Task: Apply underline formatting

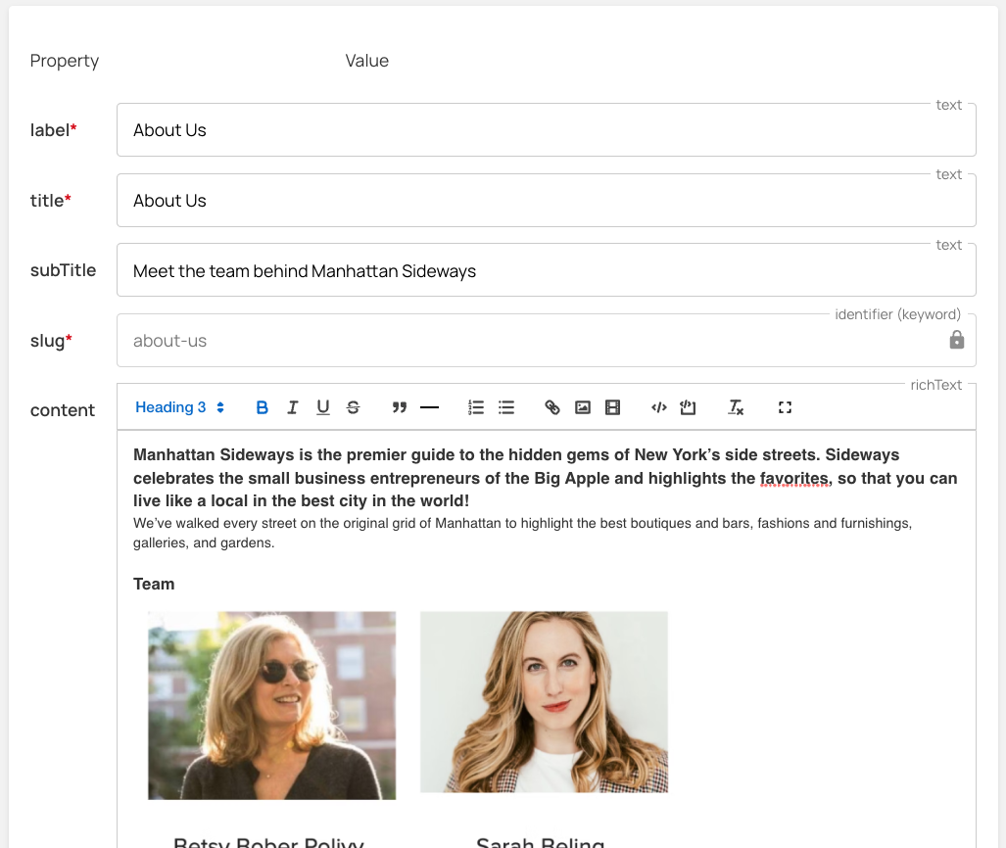Action: pos(322,408)
